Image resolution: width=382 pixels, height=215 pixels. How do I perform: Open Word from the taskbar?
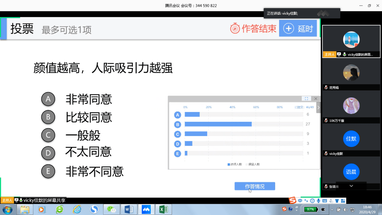click(x=128, y=209)
